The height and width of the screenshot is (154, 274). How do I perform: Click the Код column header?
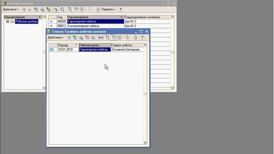(62, 17)
